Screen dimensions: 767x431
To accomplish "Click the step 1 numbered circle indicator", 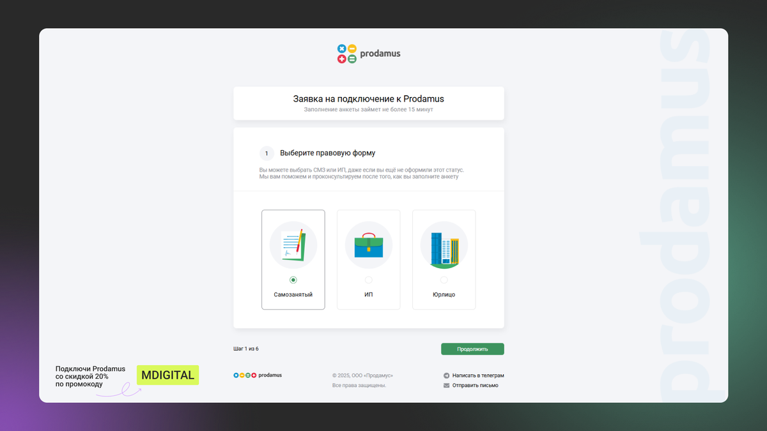I will (267, 153).
